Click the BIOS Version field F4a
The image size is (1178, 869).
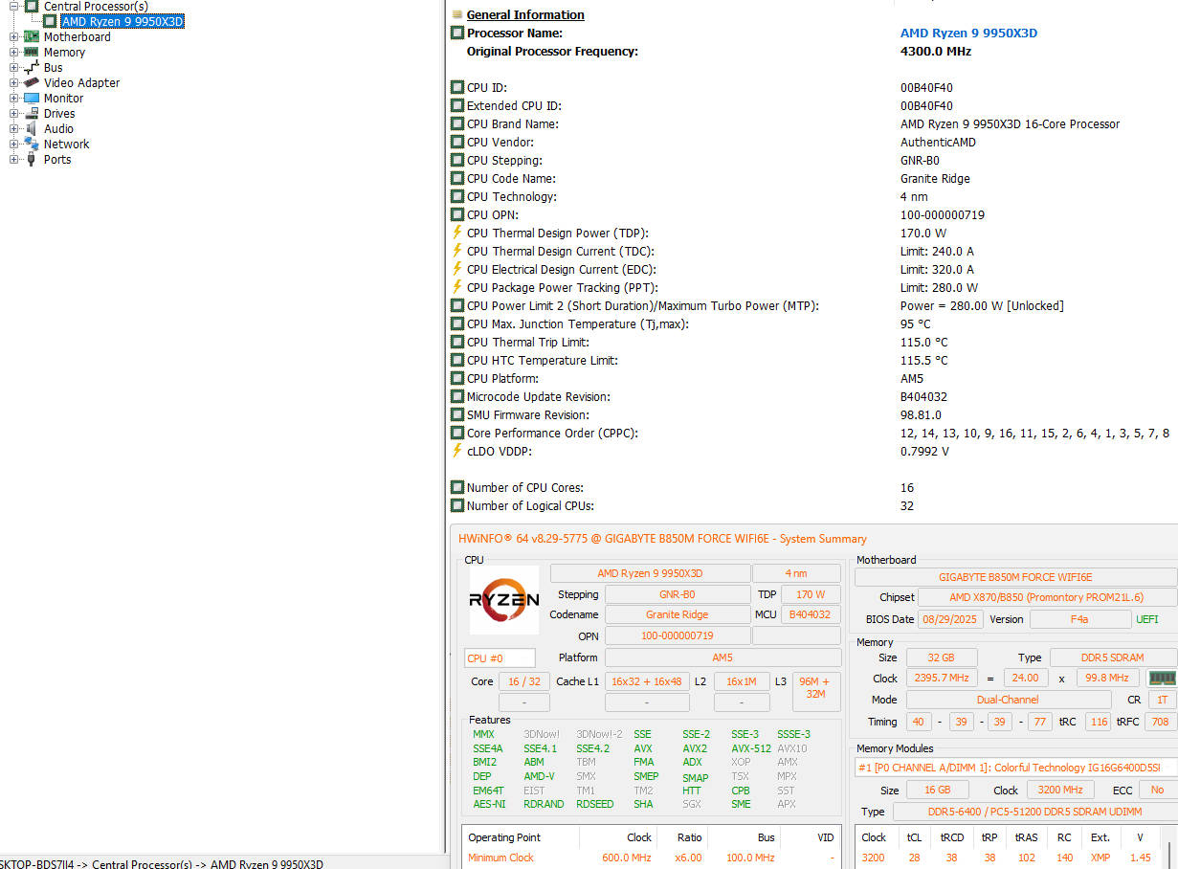[x=1079, y=619]
